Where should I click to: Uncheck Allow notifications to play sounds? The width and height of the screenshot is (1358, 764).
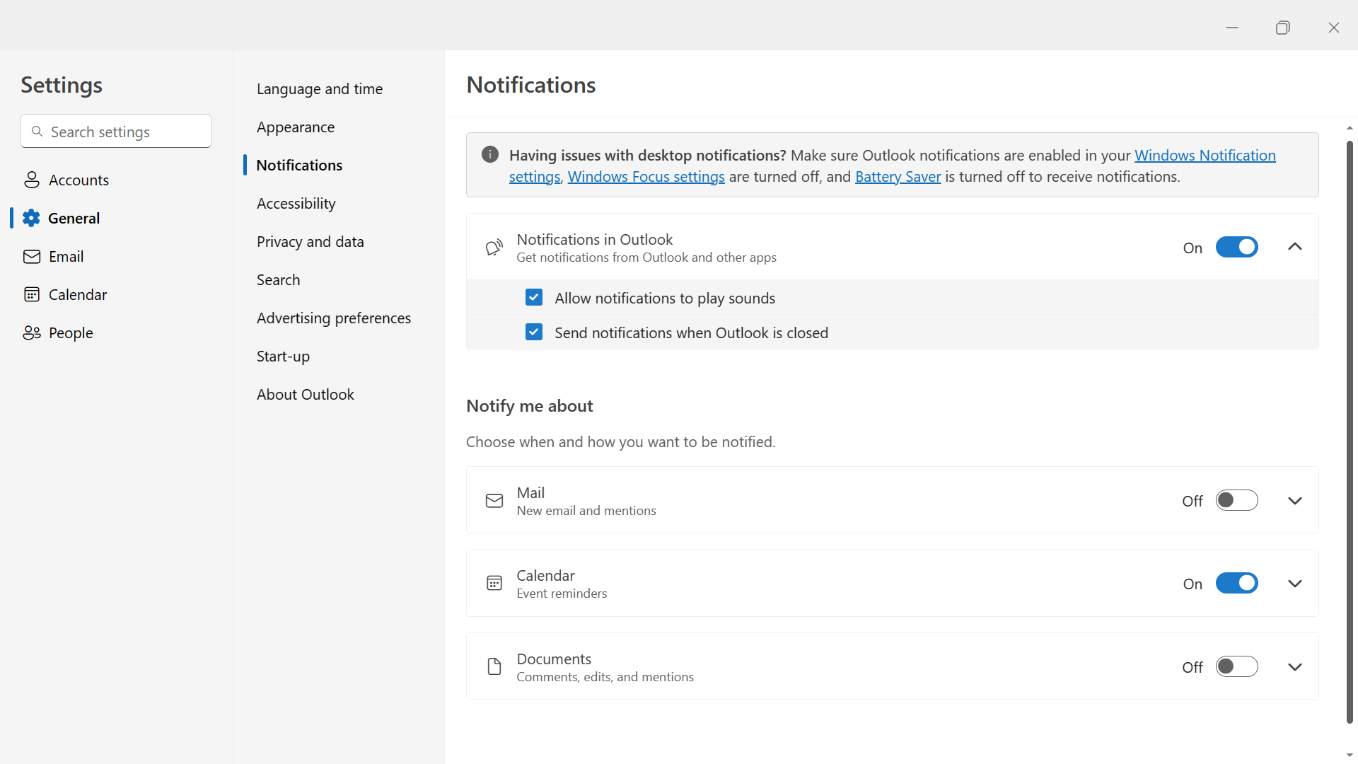coord(534,298)
